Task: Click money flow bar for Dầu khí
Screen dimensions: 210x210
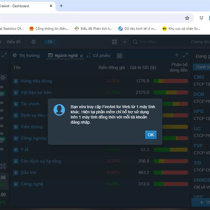Action: [x=171, y=173]
